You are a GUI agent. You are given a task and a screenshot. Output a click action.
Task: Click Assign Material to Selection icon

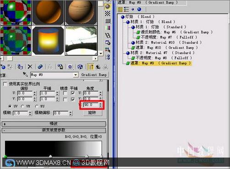[x=20, y=67]
